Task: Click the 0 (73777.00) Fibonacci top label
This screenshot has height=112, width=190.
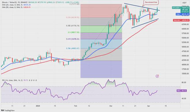Action: [x=74, y=4]
